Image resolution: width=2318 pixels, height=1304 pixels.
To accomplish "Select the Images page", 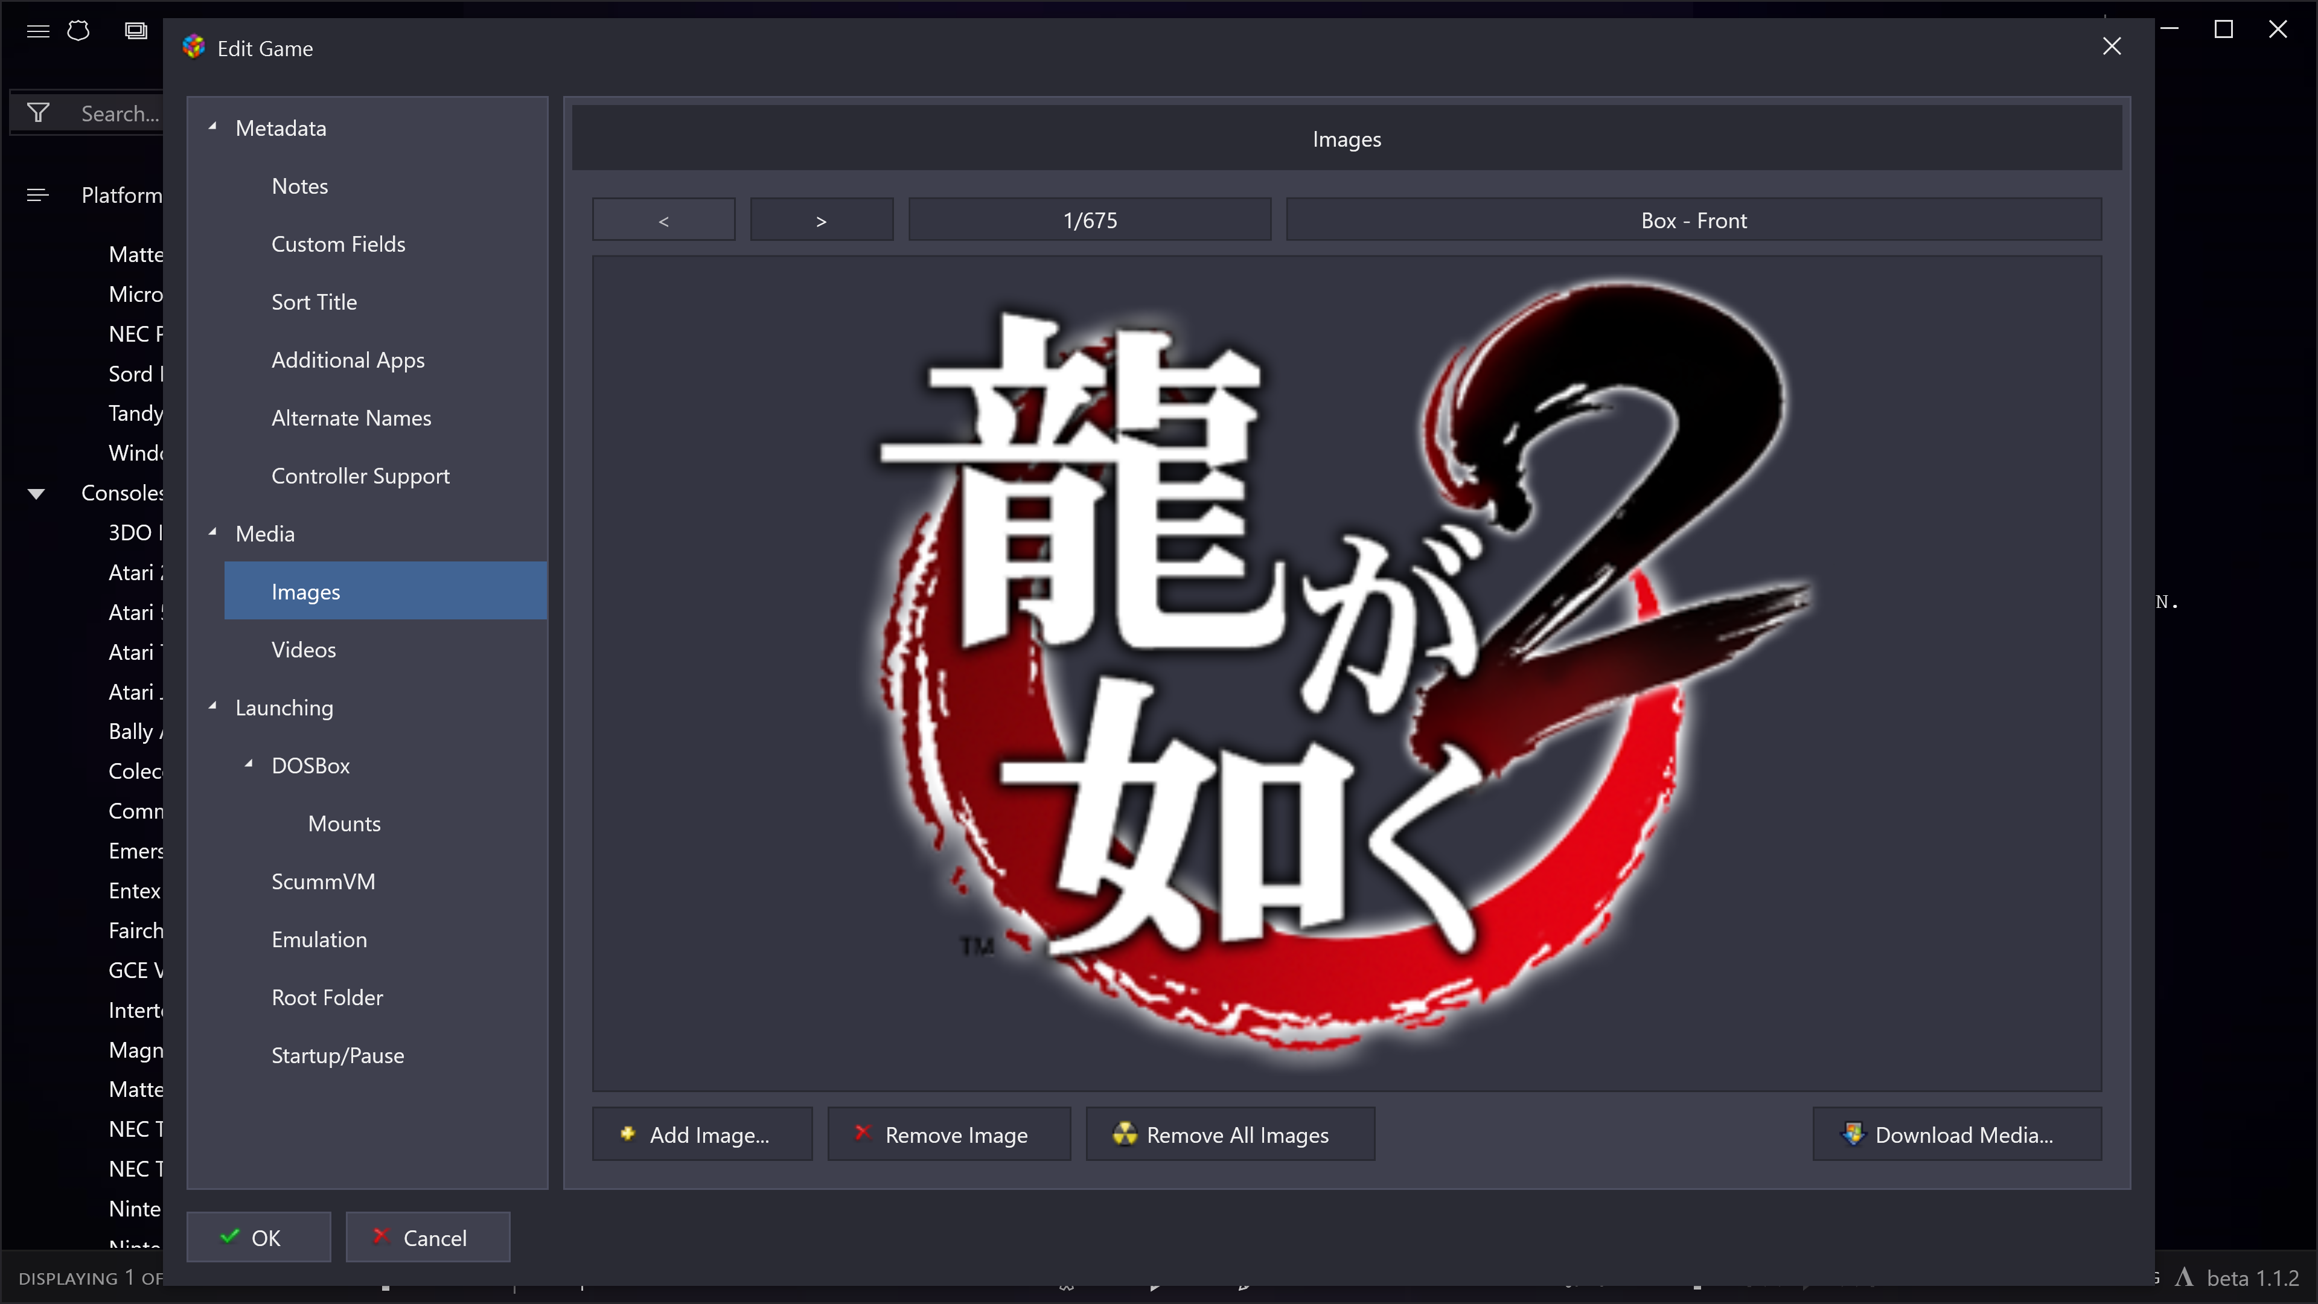I will pos(385,591).
